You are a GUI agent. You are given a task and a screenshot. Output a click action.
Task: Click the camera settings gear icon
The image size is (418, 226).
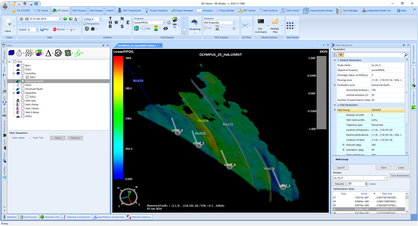click(x=87, y=29)
